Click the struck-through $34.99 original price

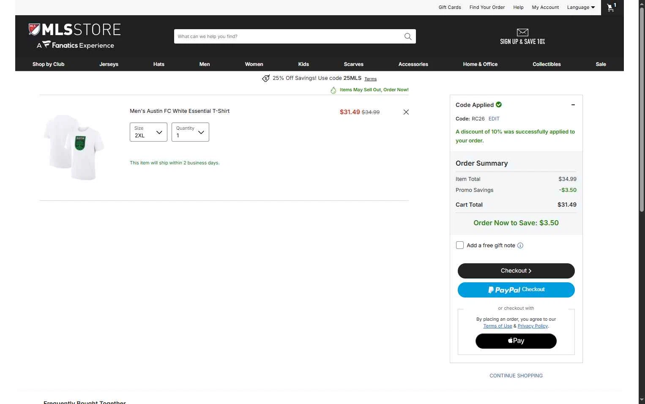coord(371,112)
